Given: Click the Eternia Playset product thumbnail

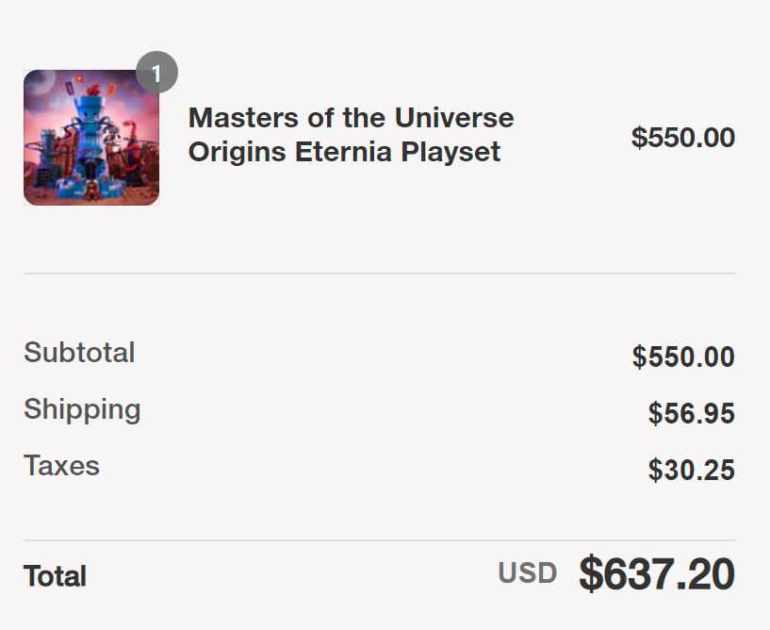Looking at the screenshot, I should [x=91, y=138].
